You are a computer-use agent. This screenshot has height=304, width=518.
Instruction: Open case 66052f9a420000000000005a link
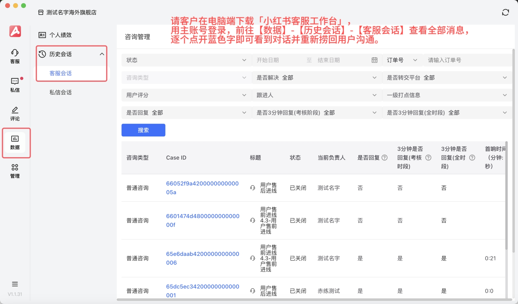202,188
